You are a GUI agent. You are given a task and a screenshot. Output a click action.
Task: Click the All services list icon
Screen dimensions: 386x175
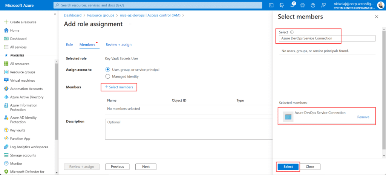pos(6,47)
